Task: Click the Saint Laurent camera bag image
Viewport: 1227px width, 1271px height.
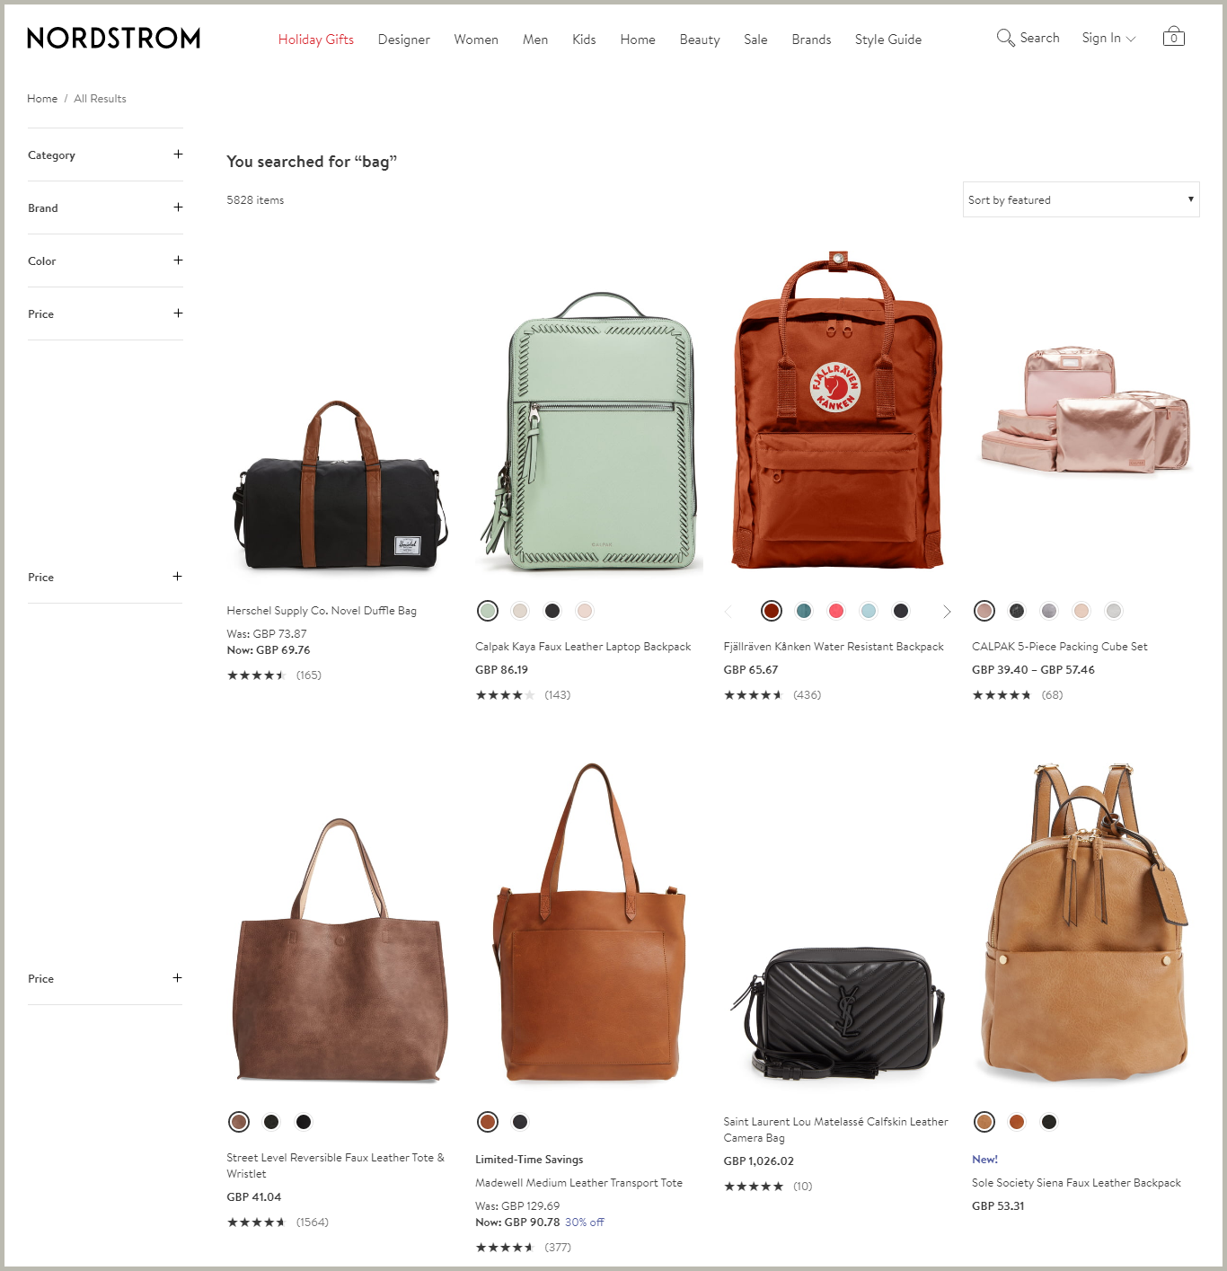Action: tap(837, 1011)
